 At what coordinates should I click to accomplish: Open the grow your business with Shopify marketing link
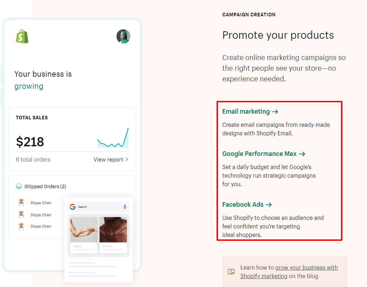307,267
